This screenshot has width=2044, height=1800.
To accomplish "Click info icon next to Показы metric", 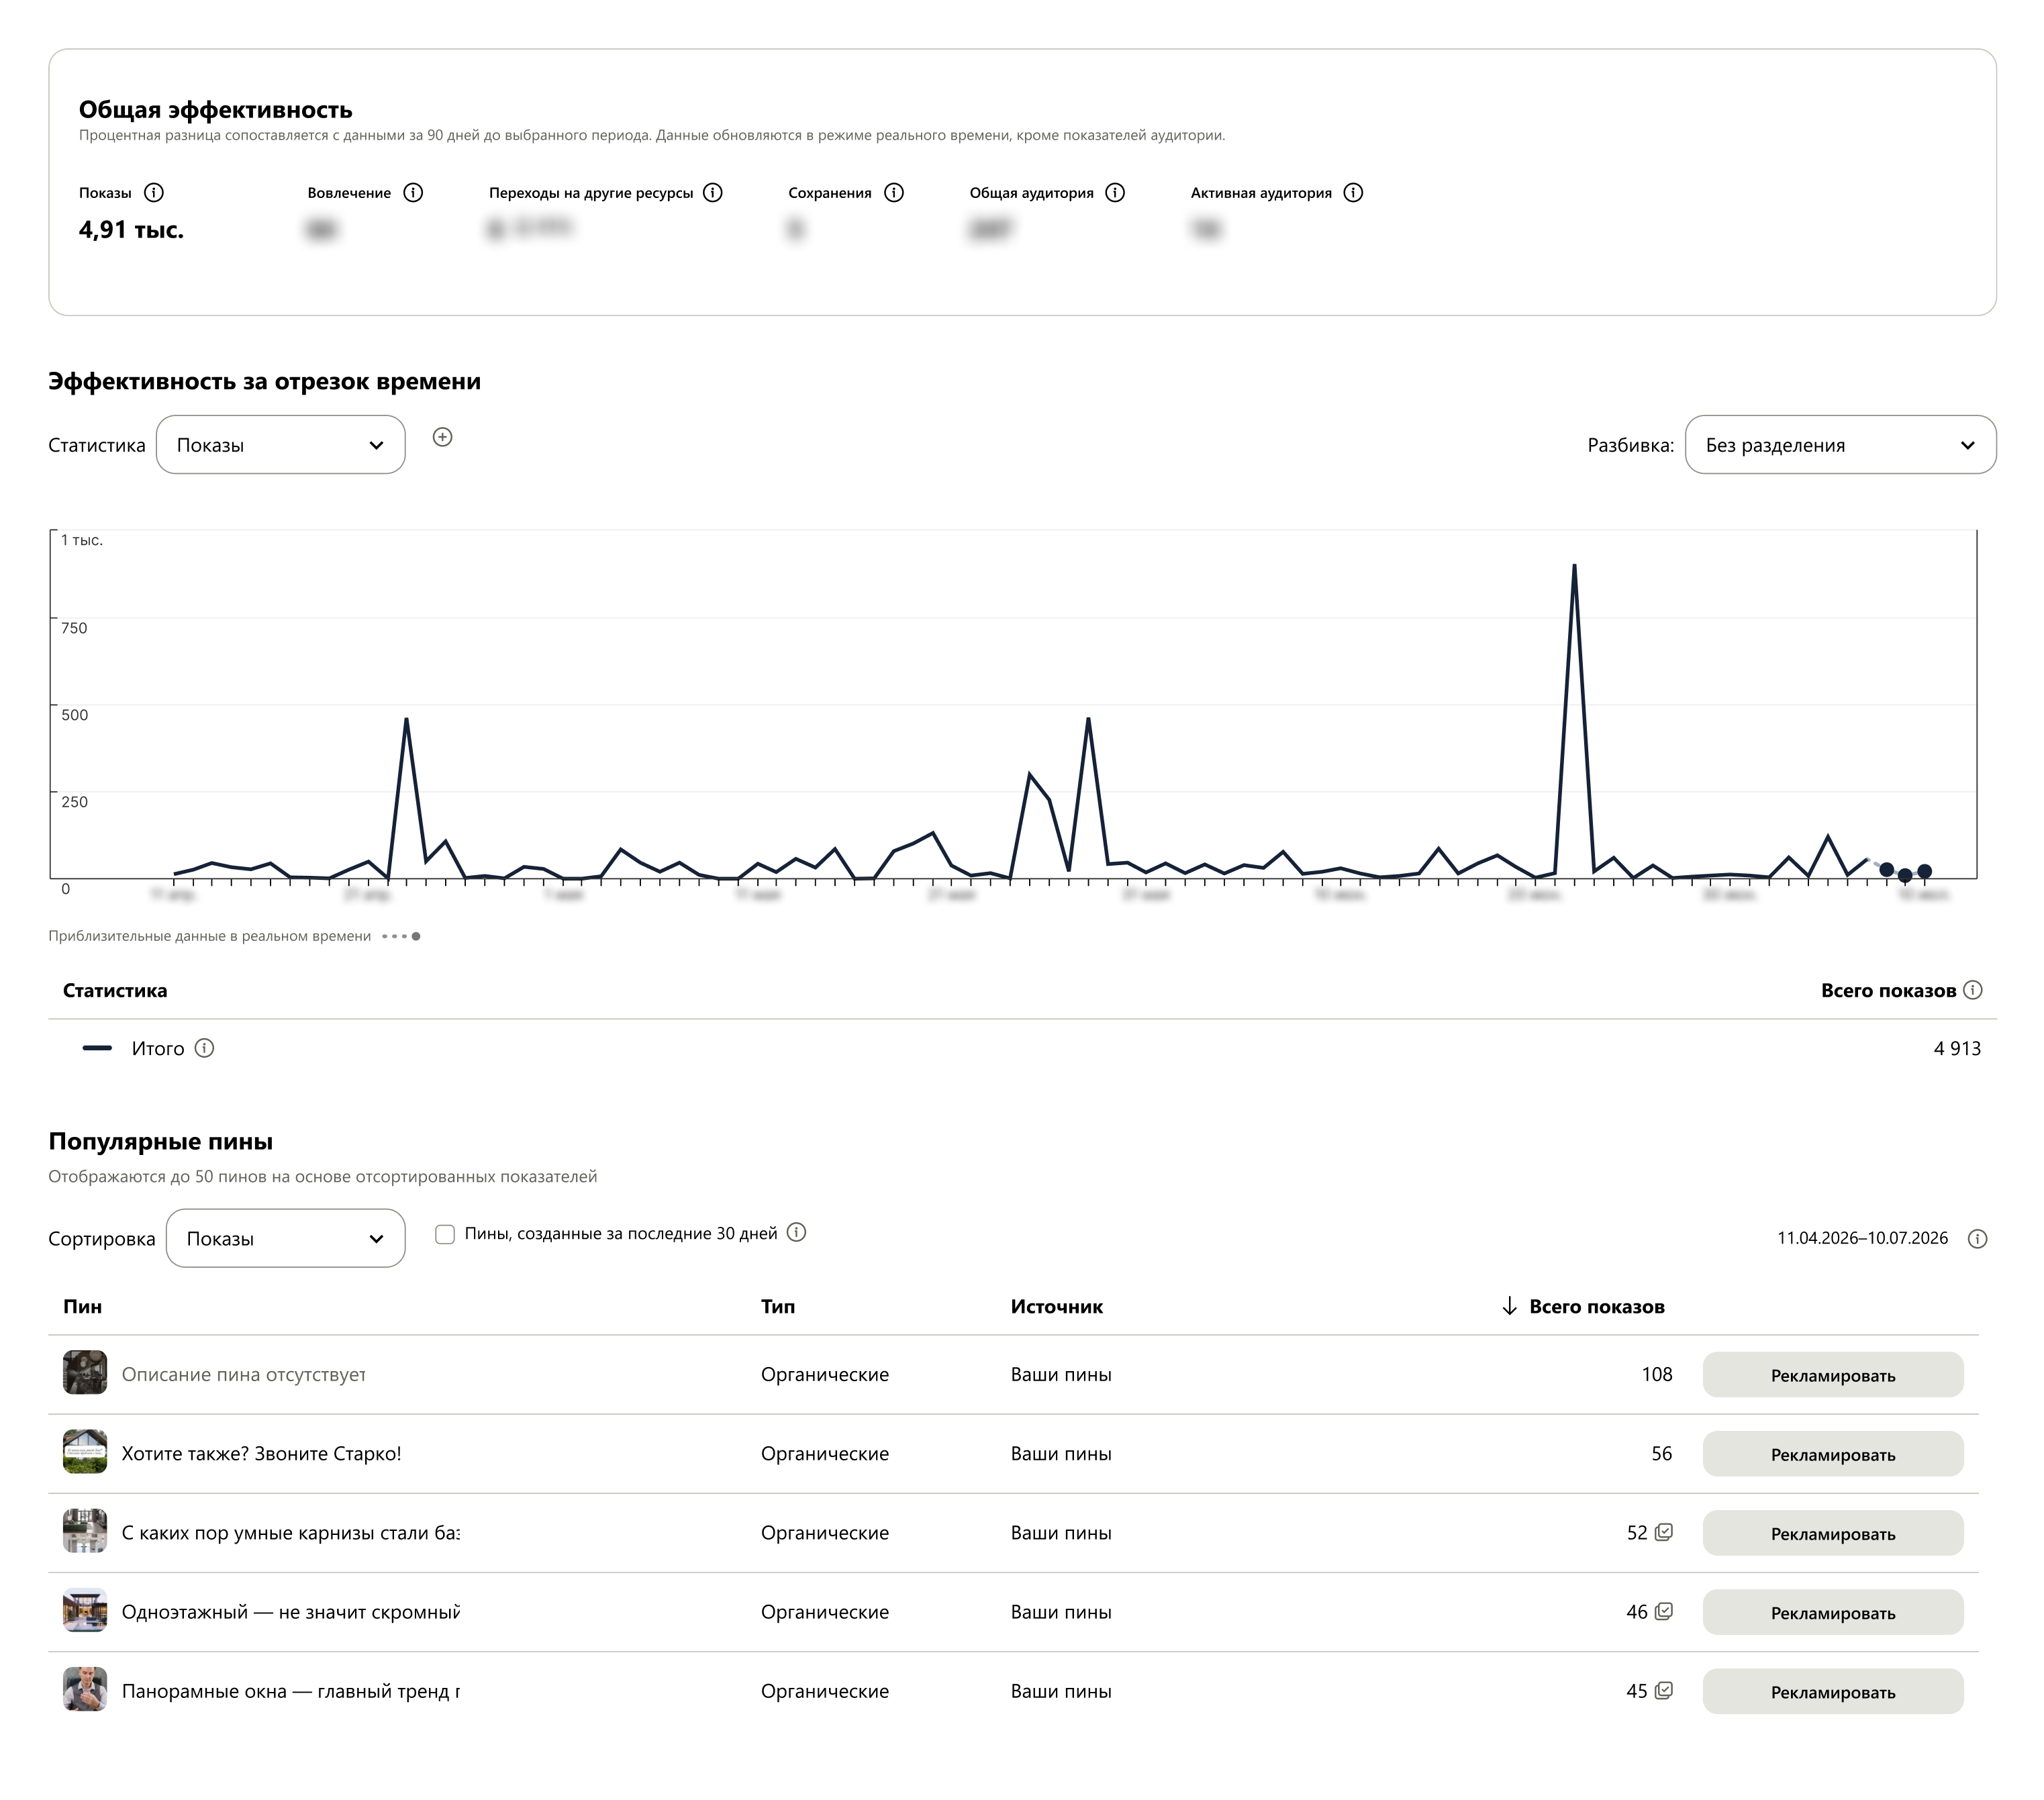I will (154, 193).
